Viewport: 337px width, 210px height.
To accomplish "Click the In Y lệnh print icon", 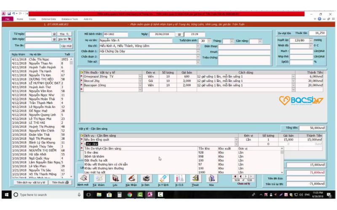I will [163, 178].
